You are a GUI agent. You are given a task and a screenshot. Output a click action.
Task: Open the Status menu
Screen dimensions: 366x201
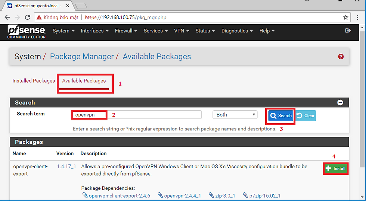(205, 31)
